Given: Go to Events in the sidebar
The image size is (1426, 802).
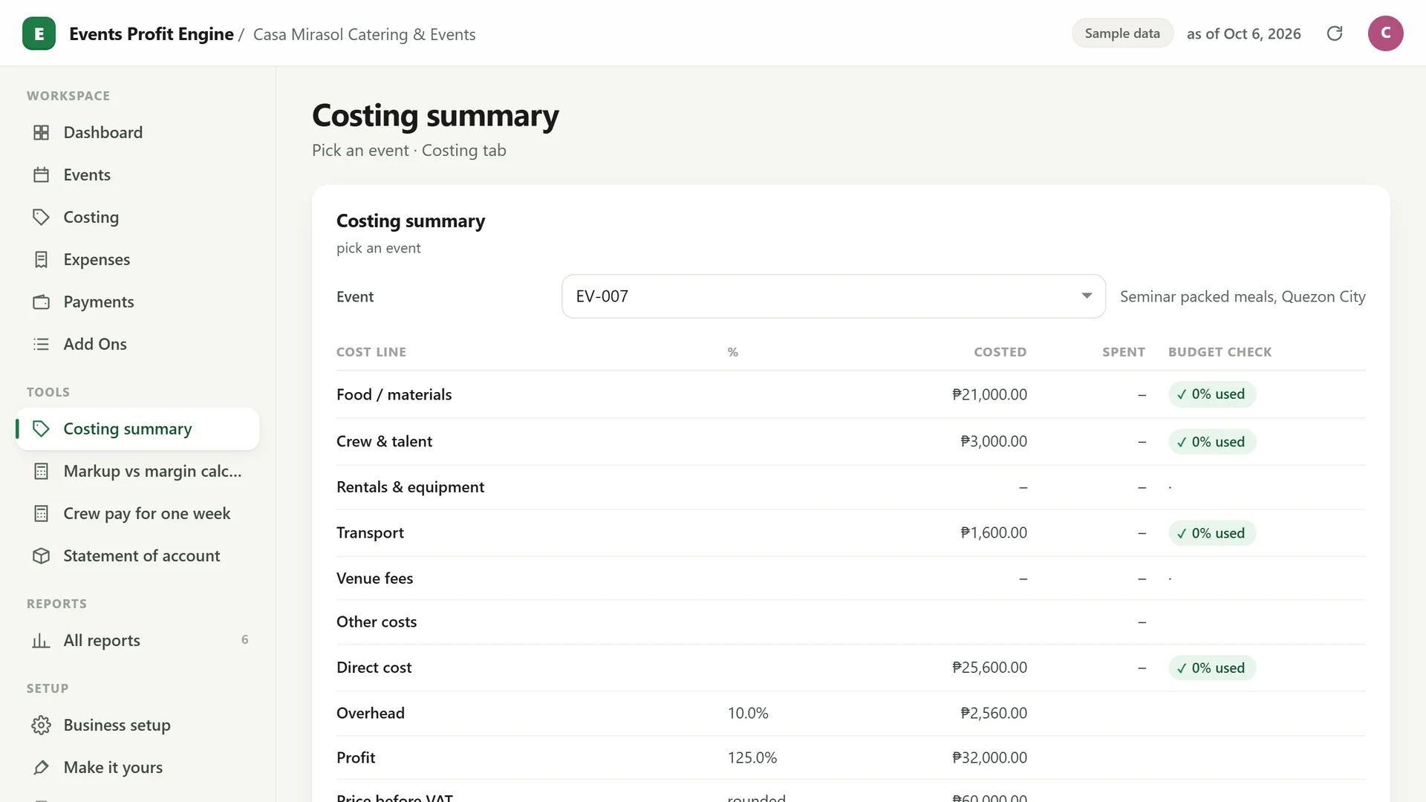Looking at the screenshot, I should coord(138,175).
